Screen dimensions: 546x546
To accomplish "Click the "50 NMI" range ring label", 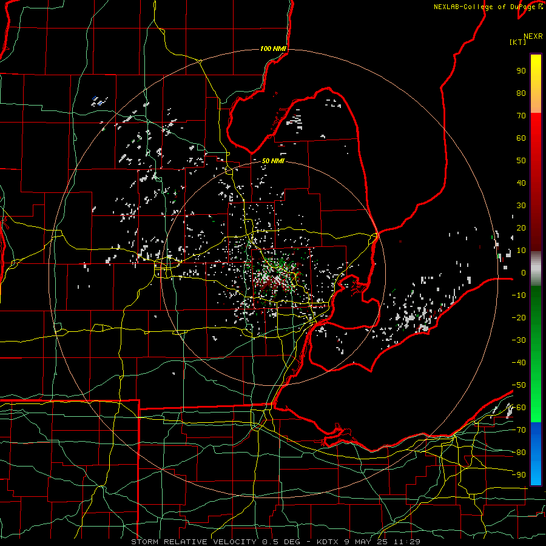I will click(x=273, y=161).
